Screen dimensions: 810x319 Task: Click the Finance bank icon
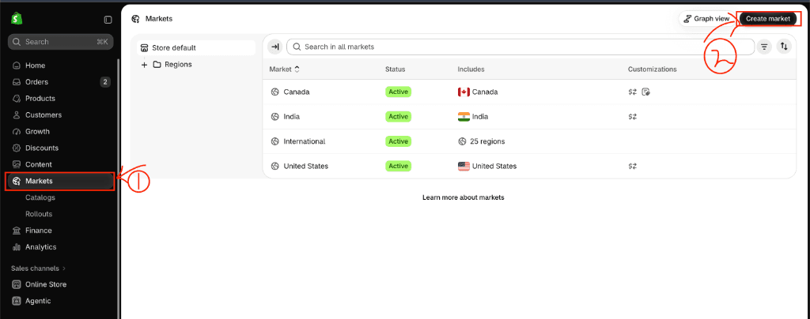pyautogui.click(x=17, y=231)
